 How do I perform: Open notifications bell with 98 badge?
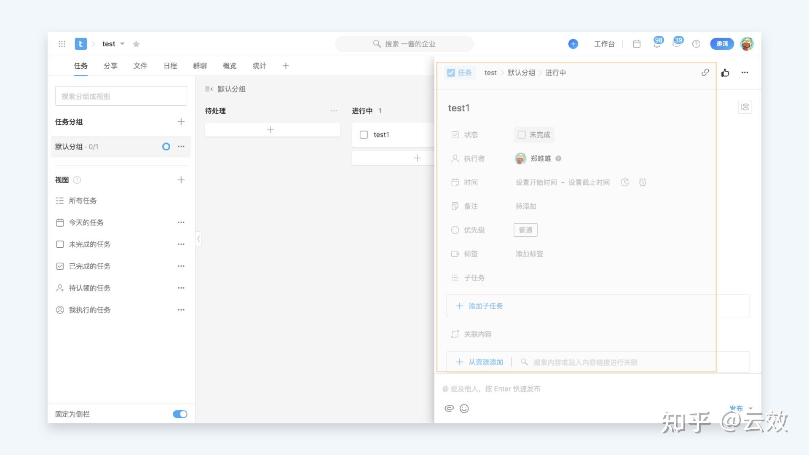click(x=657, y=44)
